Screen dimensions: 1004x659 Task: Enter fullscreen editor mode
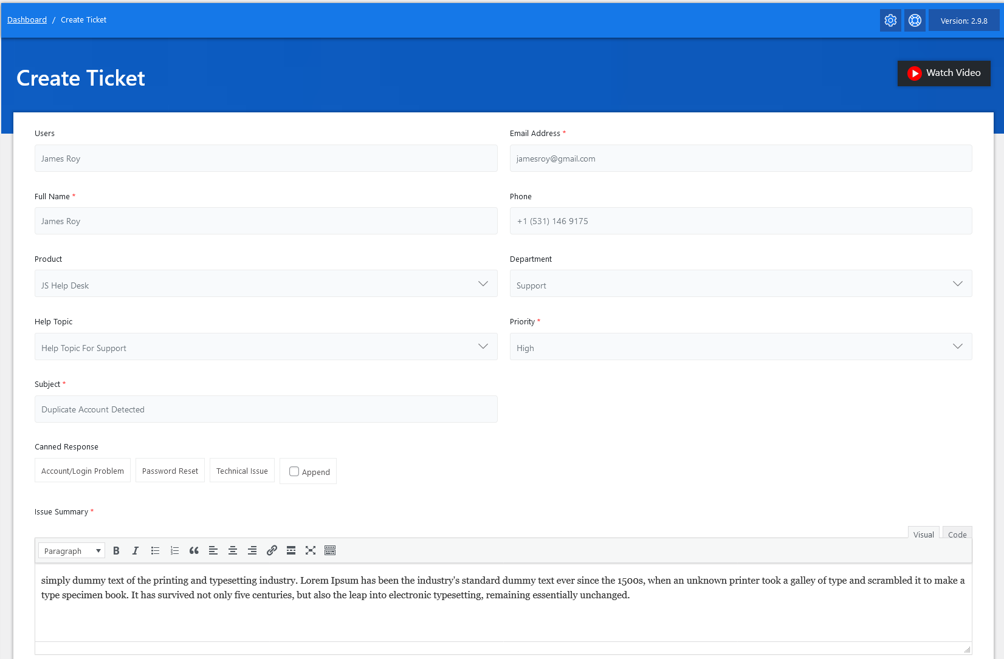311,551
